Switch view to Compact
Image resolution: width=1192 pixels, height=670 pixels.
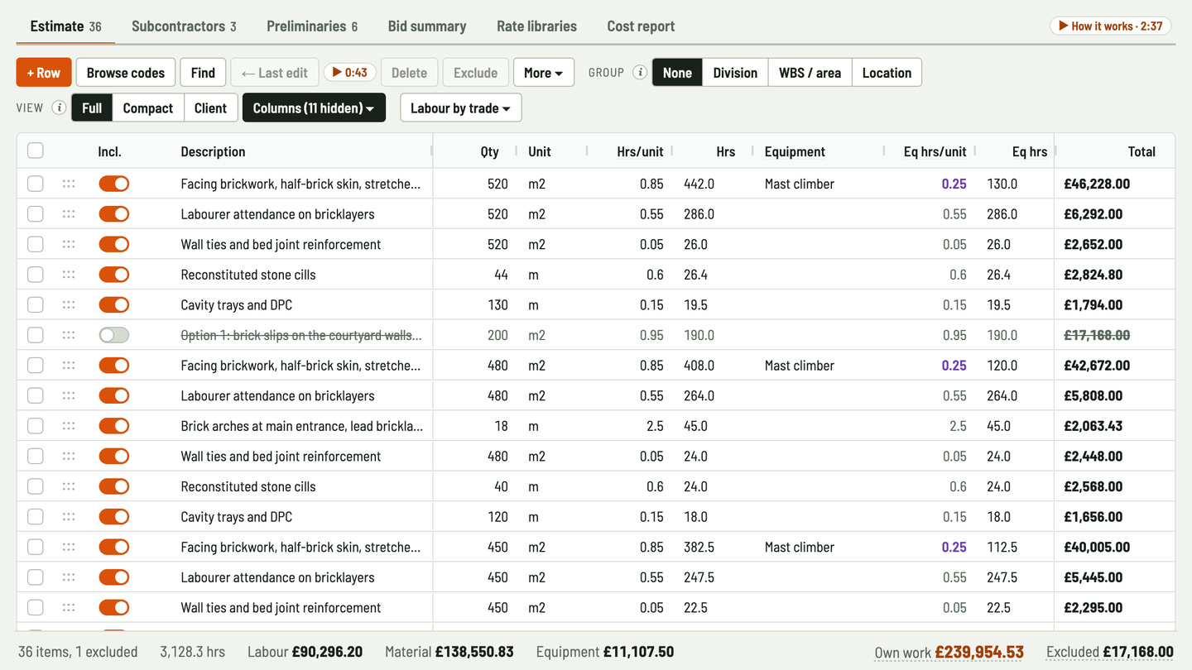(x=148, y=108)
